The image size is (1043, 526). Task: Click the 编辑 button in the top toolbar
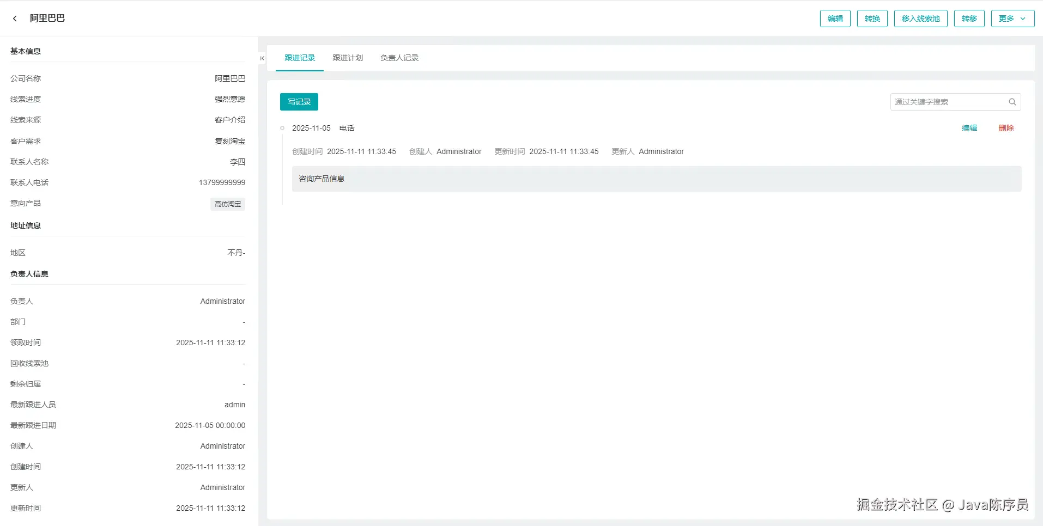835,19
